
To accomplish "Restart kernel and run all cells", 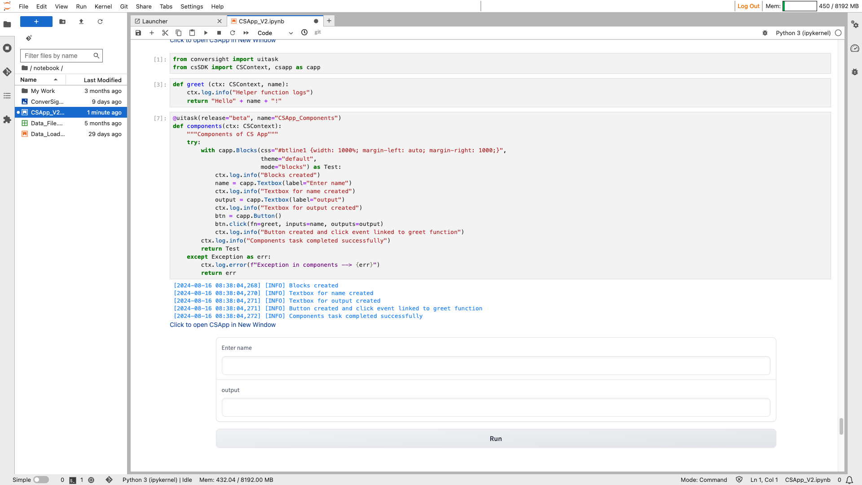I will click(246, 33).
